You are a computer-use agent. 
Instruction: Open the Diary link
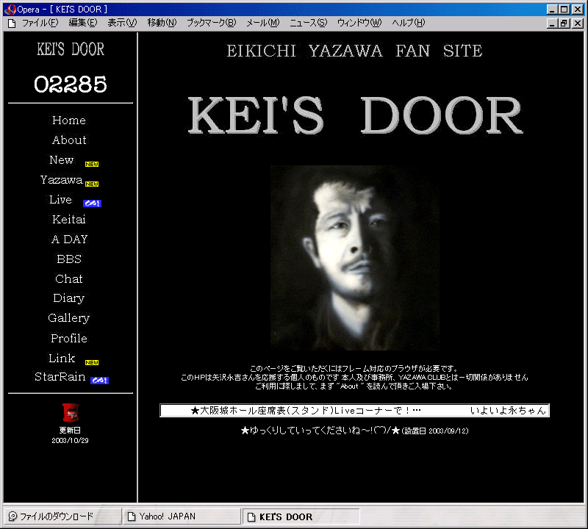coord(69,298)
